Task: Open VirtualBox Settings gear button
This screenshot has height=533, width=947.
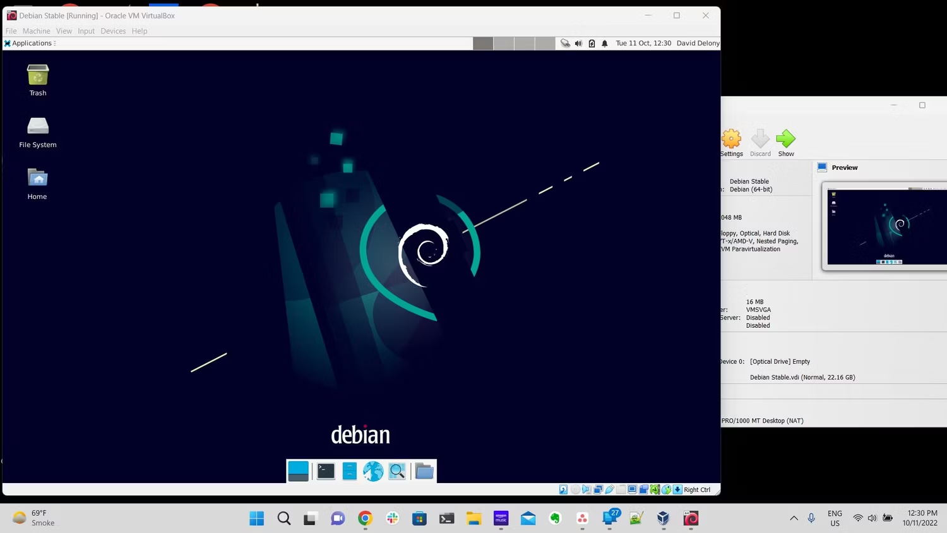Action: 731,143
